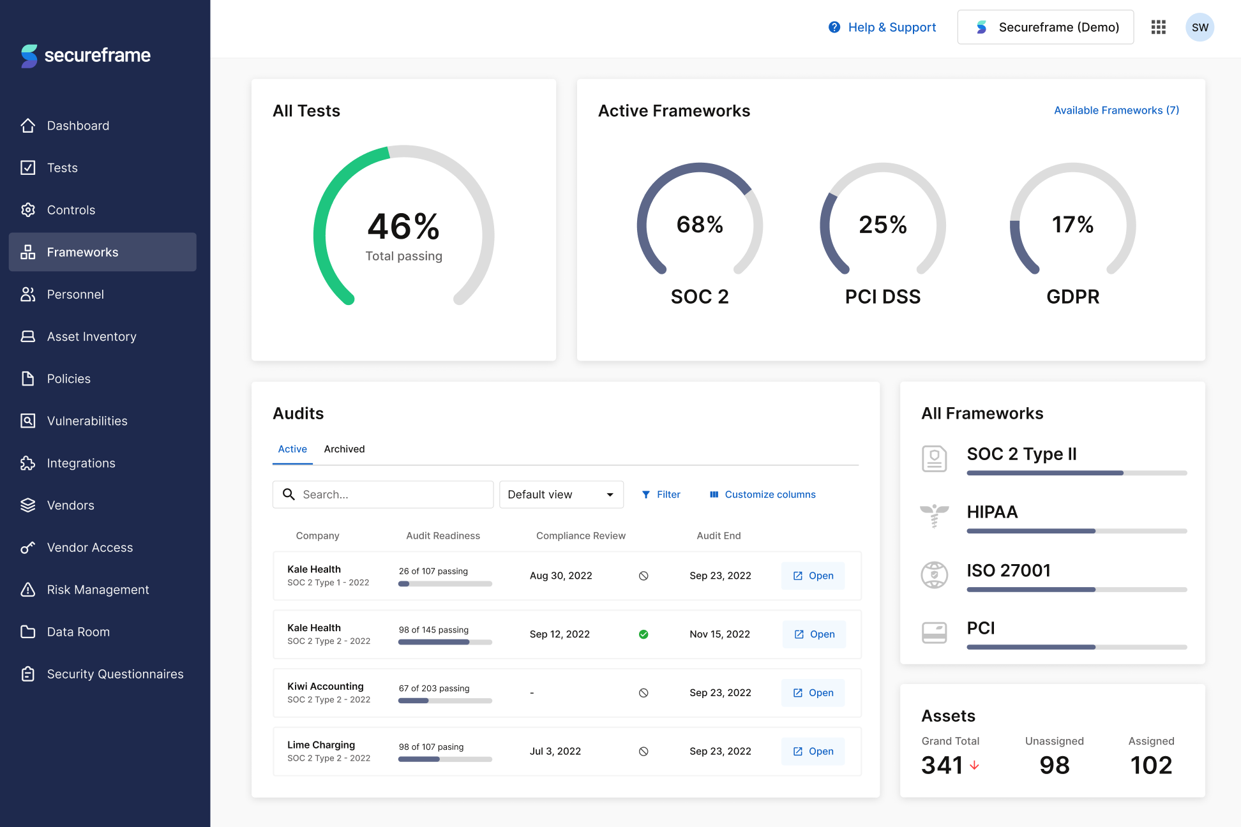Click the Tests checkmark icon

pyautogui.click(x=28, y=168)
